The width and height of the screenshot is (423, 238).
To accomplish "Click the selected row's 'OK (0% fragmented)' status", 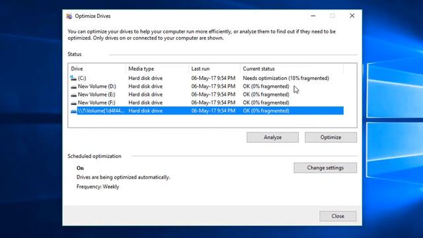I will coord(266,110).
